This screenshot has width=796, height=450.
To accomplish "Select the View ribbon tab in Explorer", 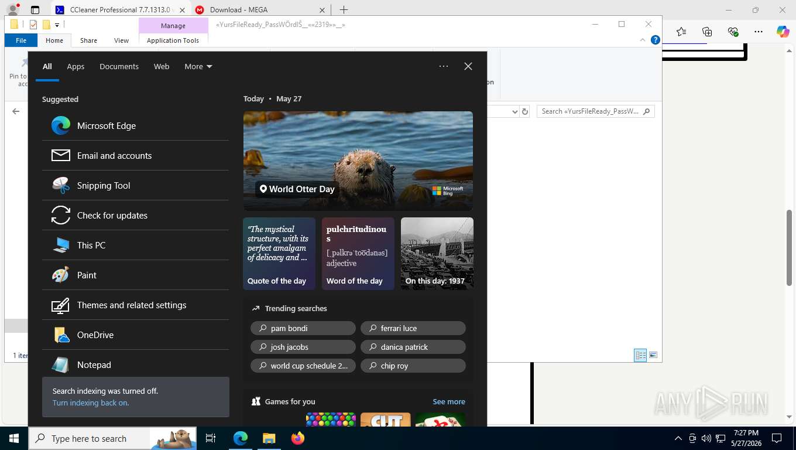I will click(x=122, y=40).
